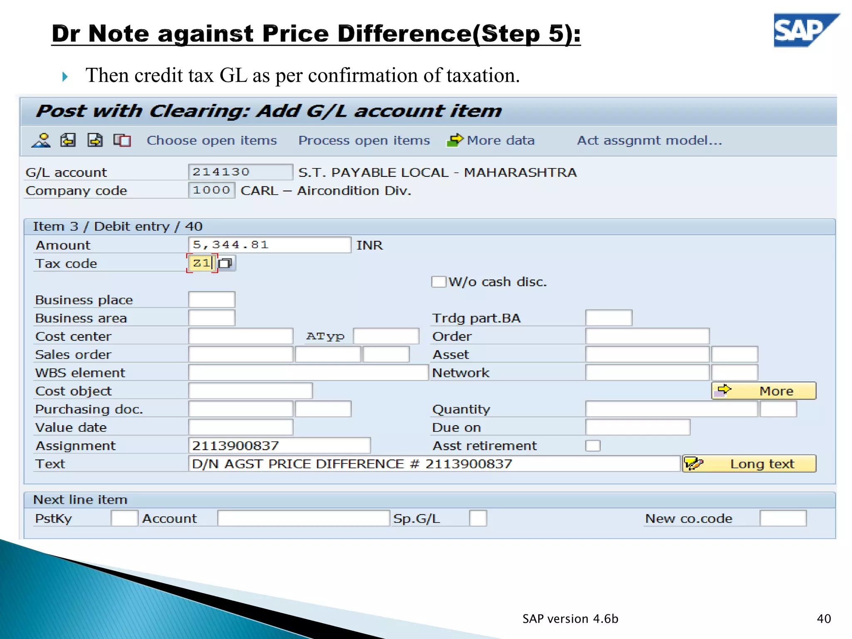Image resolution: width=852 pixels, height=639 pixels.
Task: Click the Business place input field
Action: tap(212, 300)
